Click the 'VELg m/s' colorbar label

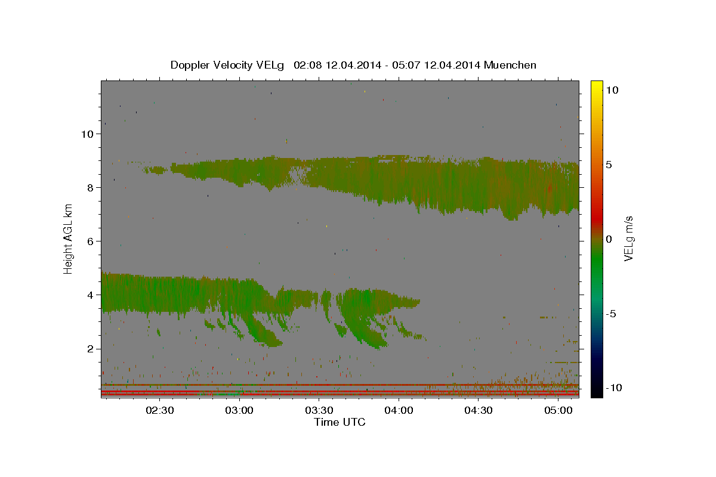click(x=628, y=239)
